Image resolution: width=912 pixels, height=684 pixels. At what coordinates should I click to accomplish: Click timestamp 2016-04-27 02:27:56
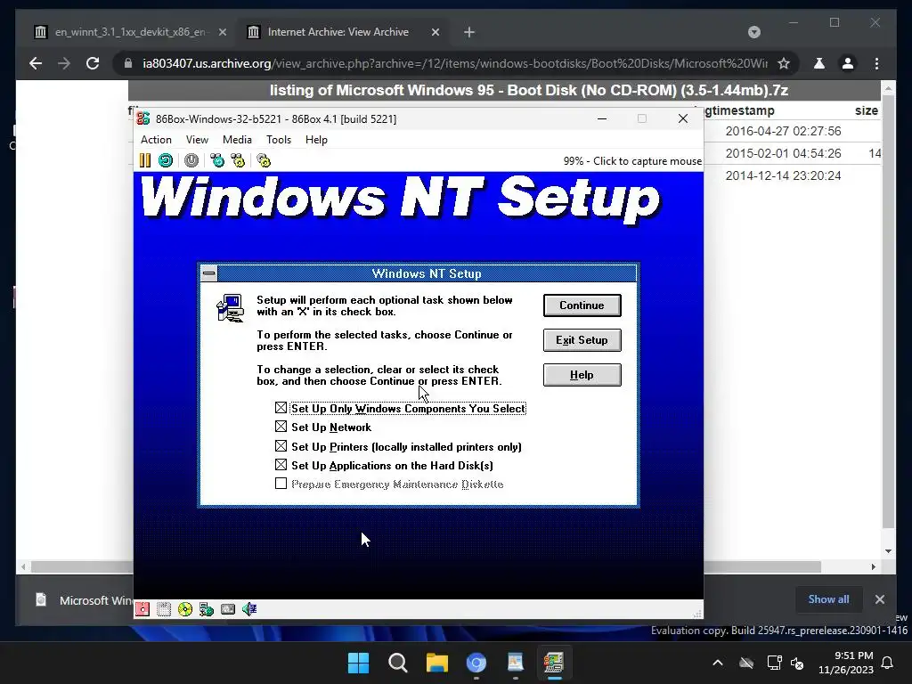783,131
